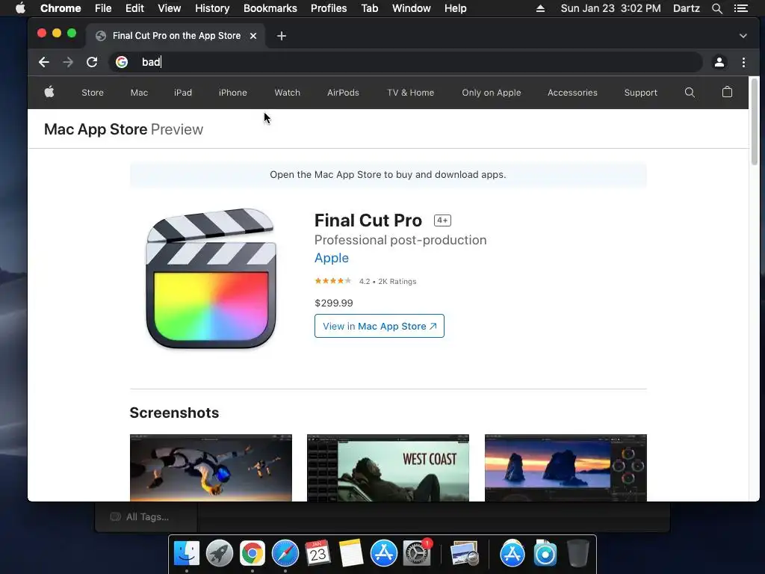Open Preview from the Dock
Viewport: 765px width, 574px height.
[x=465, y=553]
